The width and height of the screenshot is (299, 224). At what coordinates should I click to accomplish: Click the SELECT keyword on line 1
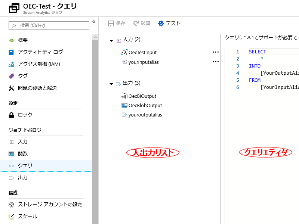click(257, 52)
